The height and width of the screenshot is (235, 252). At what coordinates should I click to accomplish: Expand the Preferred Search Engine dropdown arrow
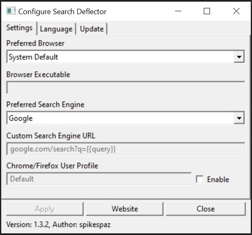coord(239,118)
